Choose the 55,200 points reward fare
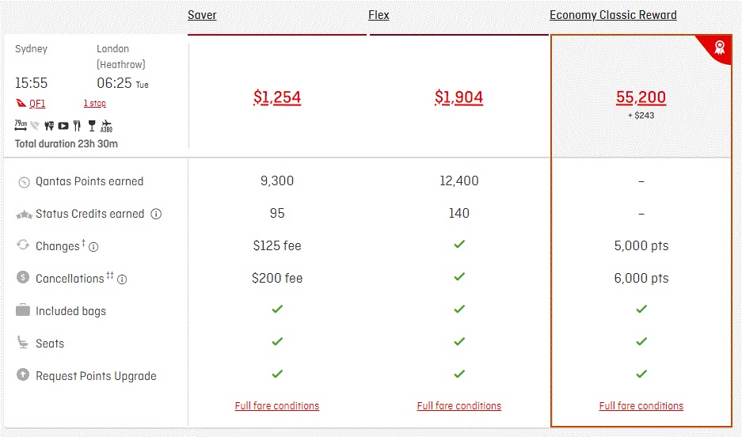742x437 pixels. (x=641, y=97)
